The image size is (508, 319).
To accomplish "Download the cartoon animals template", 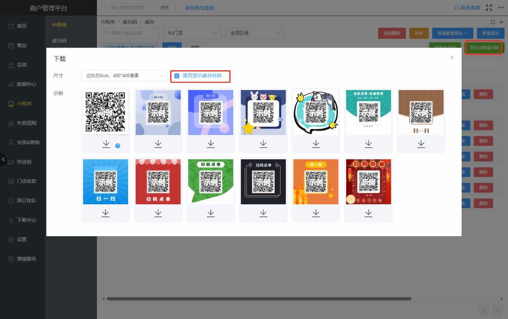I will pyautogui.click(x=264, y=144).
